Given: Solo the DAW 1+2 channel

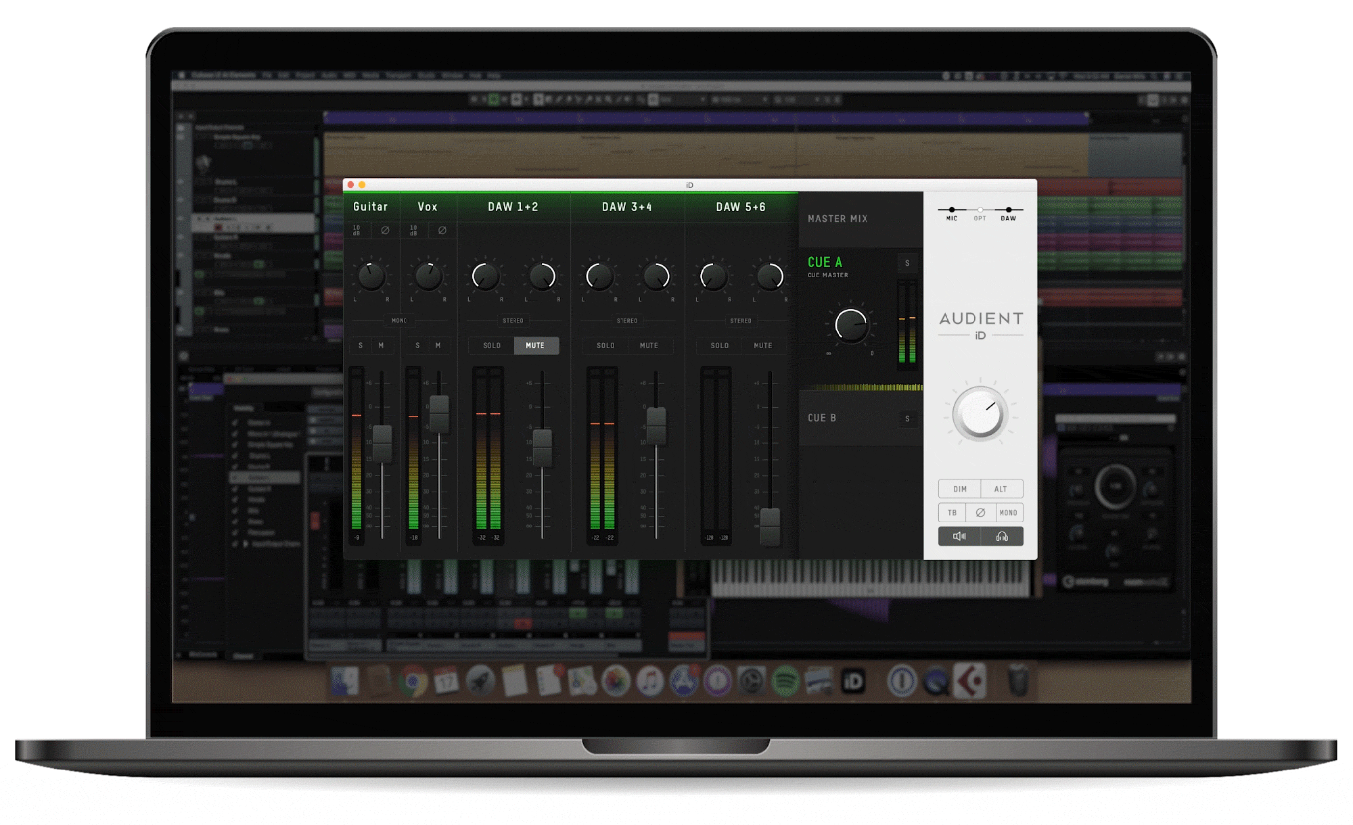Looking at the screenshot, I should coord(492,346).
